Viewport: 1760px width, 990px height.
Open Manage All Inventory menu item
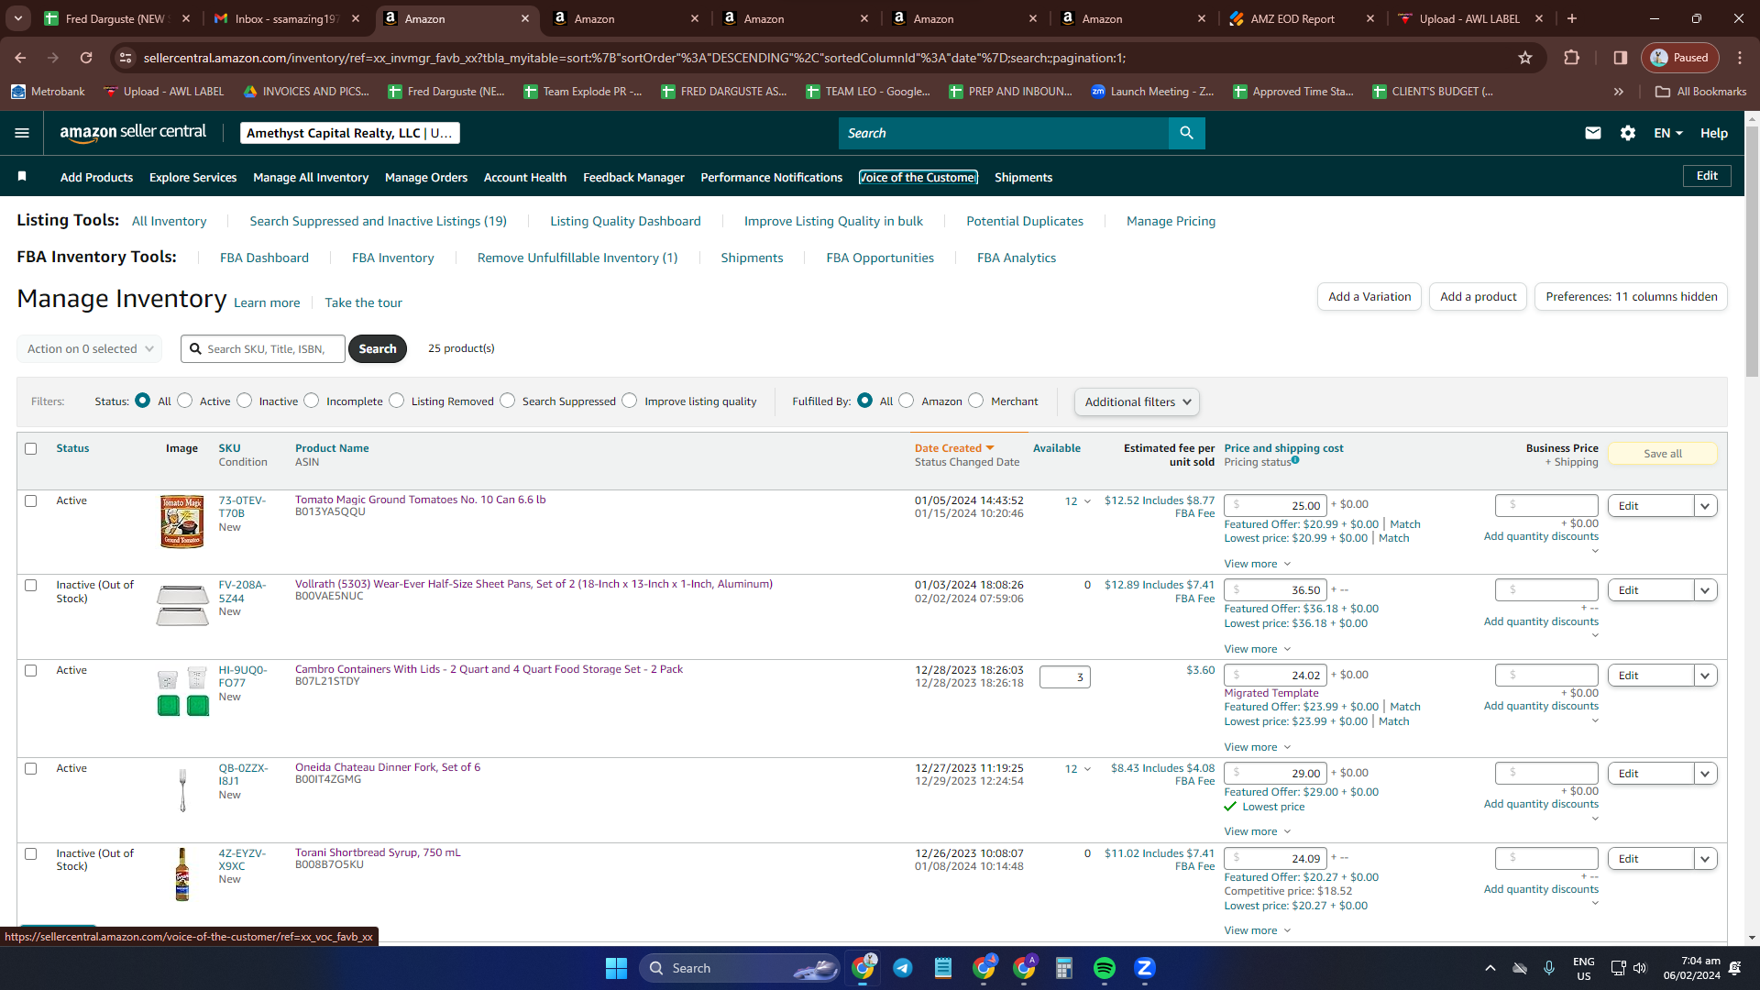pyautogui.click(x=311, y=177)
